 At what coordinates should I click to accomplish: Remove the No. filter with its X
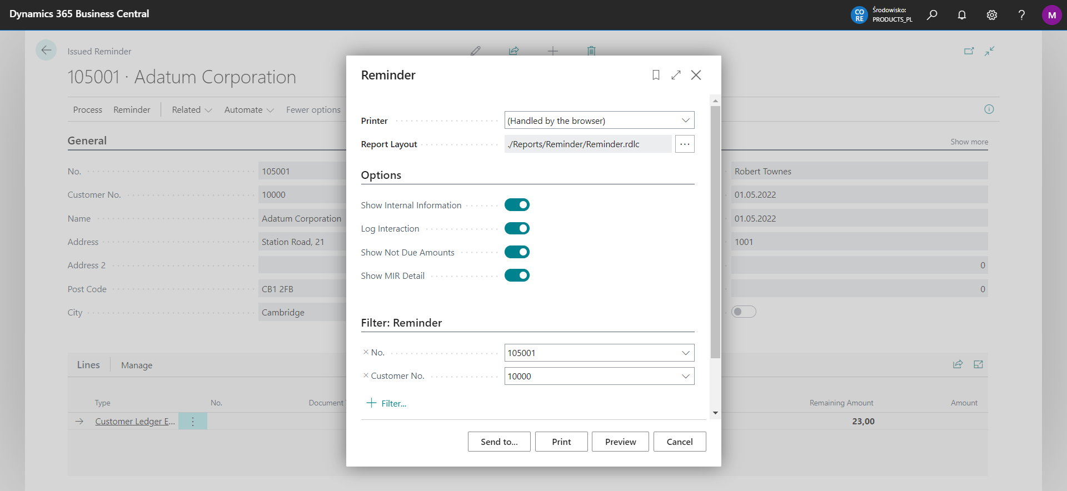[366, 352]
